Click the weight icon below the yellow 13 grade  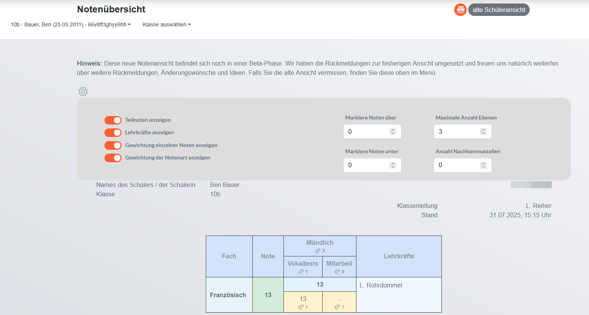(x=301, y=307)
